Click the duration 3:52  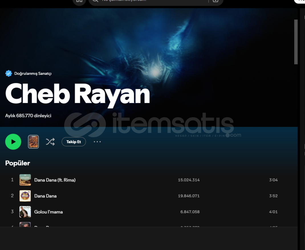(273, 196)
